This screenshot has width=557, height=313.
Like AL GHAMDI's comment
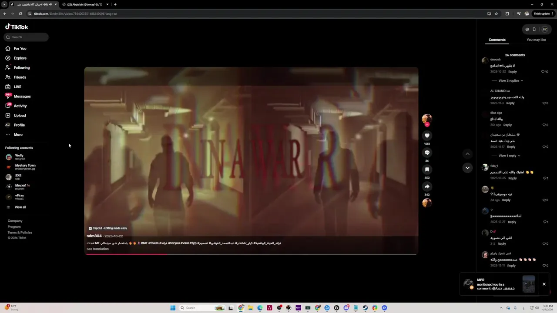[x=544, y=103]
